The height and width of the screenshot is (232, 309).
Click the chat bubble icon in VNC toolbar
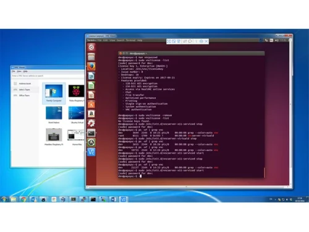pyautogui.click(x=190, y=41)
